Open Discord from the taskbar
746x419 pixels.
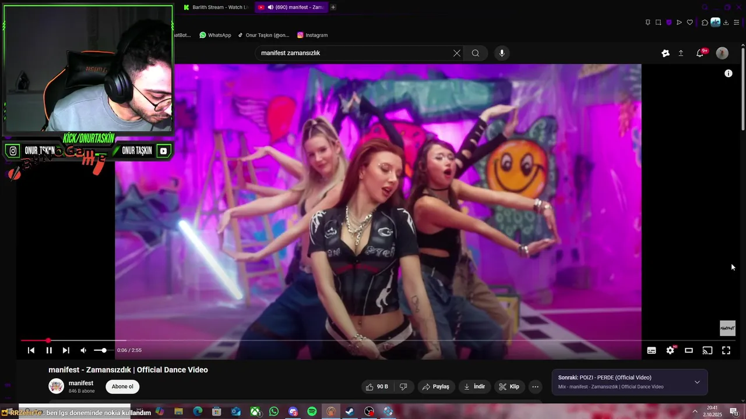click(x=293, y=411)
